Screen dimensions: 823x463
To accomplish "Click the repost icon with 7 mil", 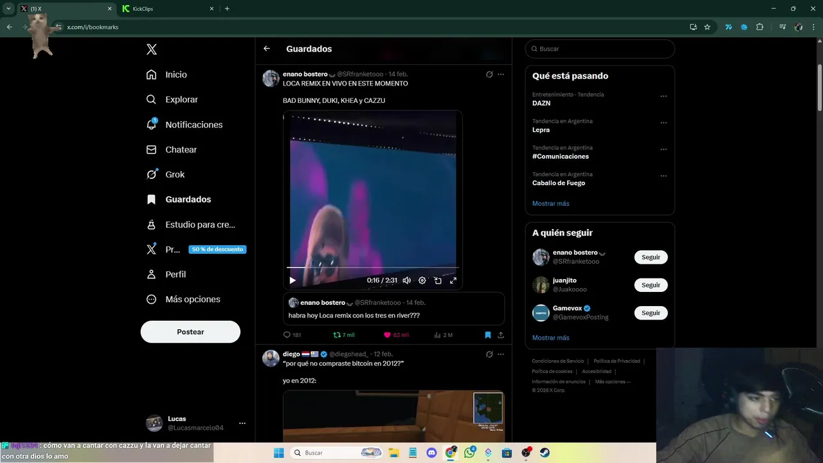I will pos(344,335).
